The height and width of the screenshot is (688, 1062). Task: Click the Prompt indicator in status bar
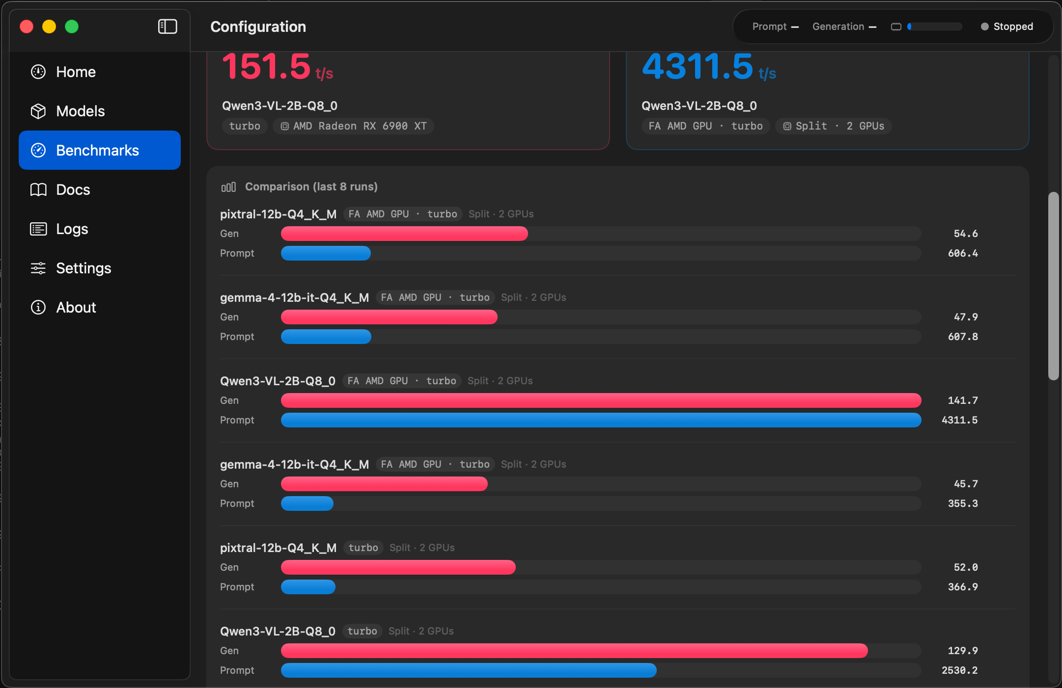click(x=775, y=26)
